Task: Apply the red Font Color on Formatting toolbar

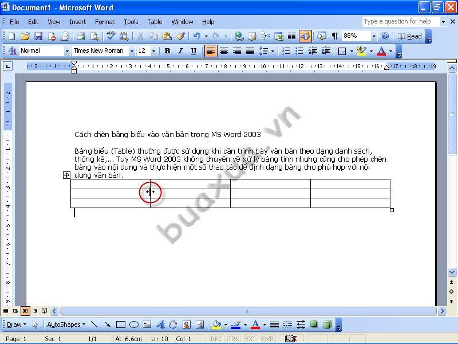Action: click(381, 51)
